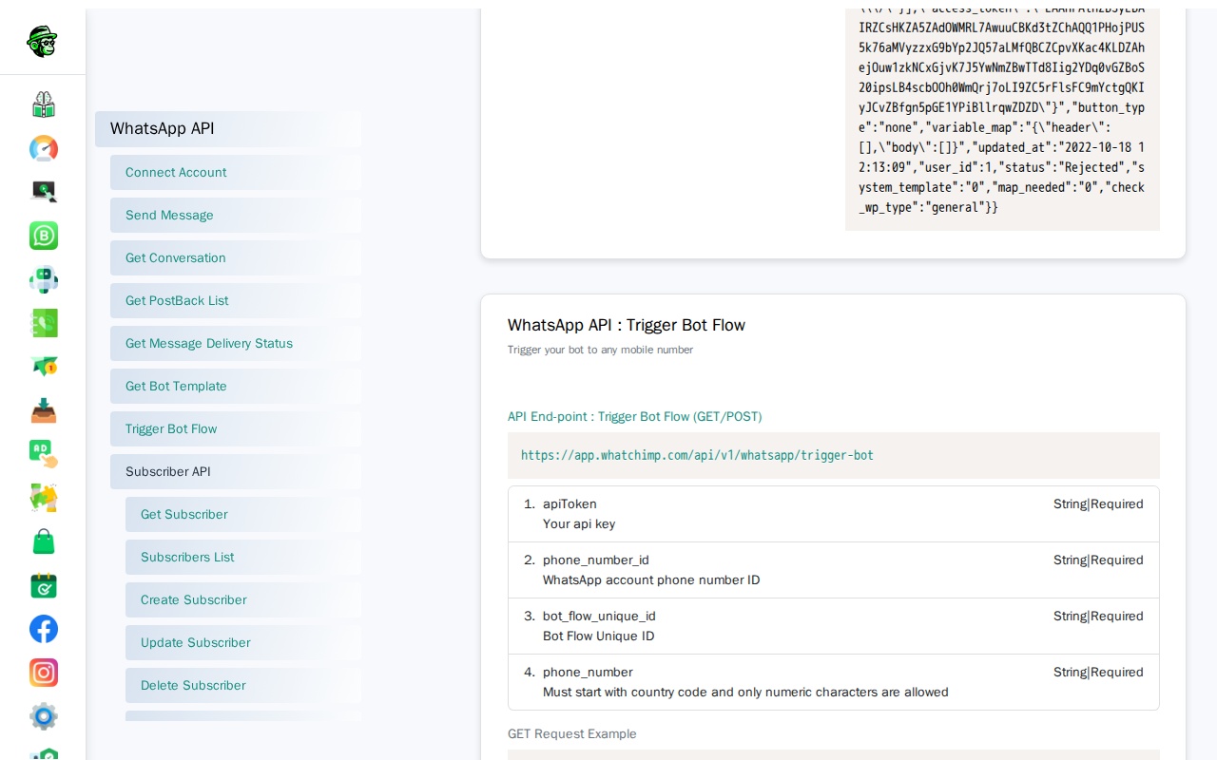The width and height of the screenshot is (1217, 760).
Task: Click the 'GET Request Example' label
Action: (572, 734)
